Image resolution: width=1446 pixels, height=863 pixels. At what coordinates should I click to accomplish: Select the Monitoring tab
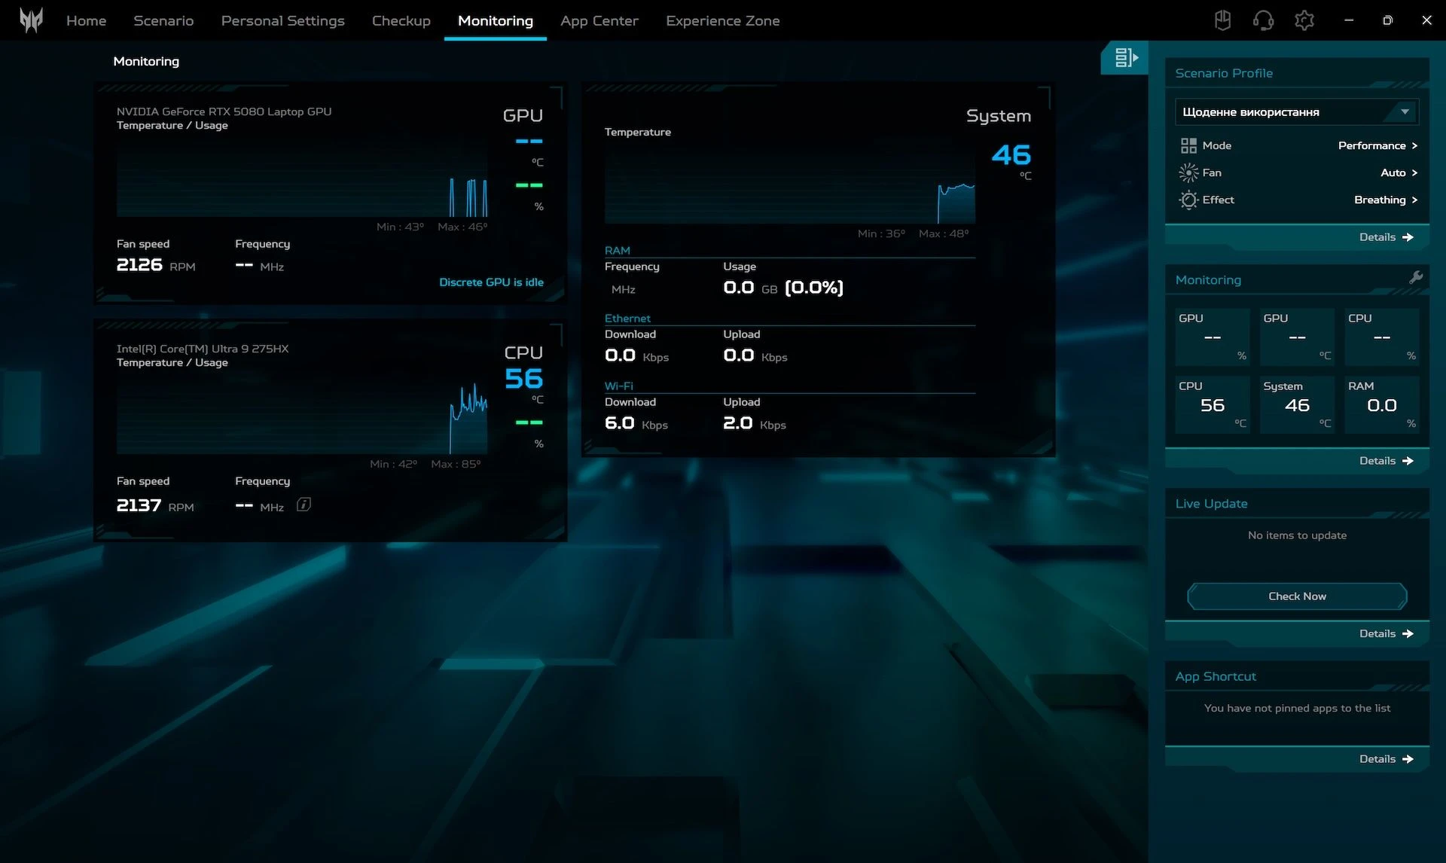tap(496, 20)
